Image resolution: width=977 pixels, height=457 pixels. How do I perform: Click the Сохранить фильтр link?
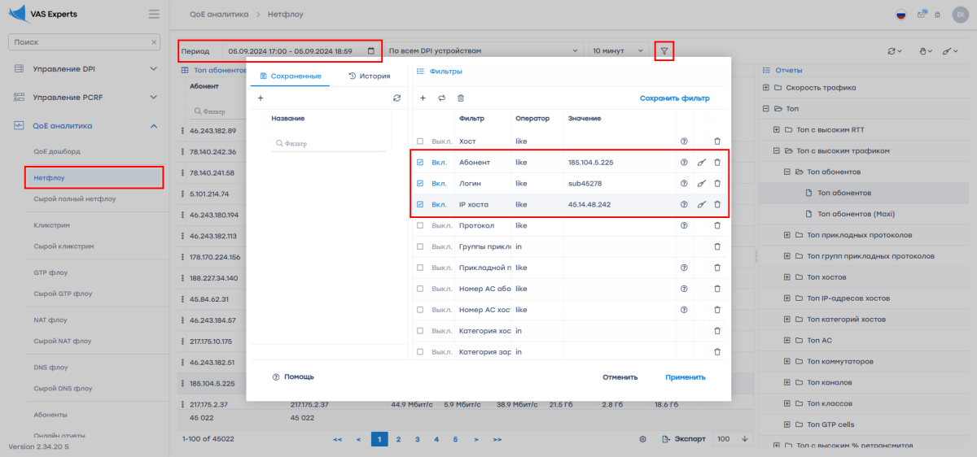[674, 98]
